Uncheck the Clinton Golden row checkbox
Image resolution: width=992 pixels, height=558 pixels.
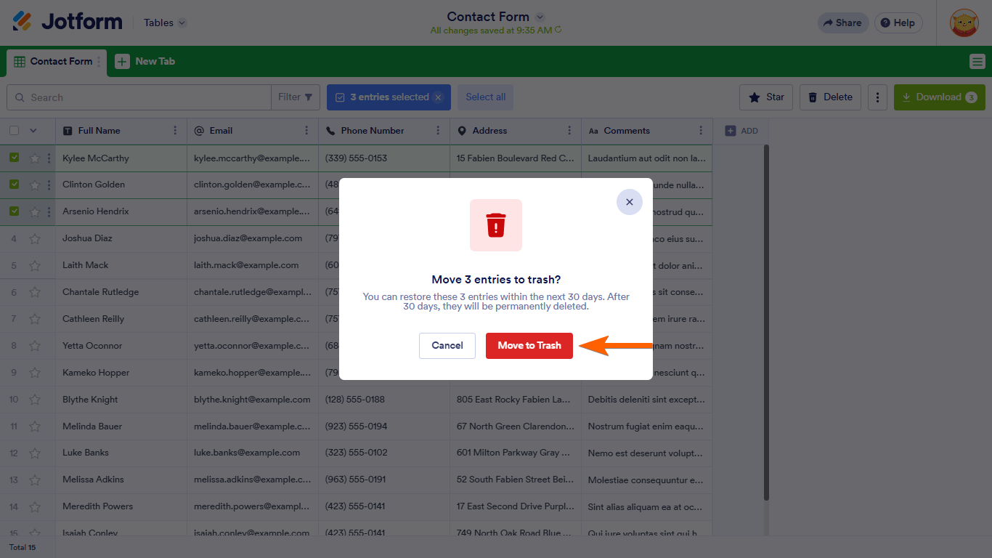point(14,185)
